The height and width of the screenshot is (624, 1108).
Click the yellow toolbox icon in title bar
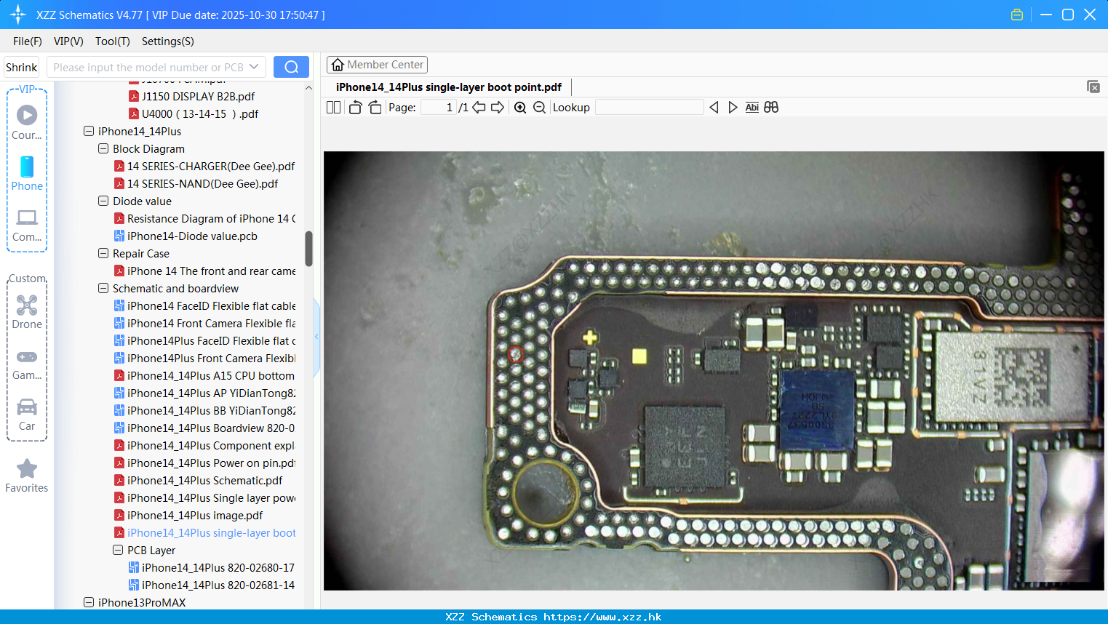point(1017,15)
